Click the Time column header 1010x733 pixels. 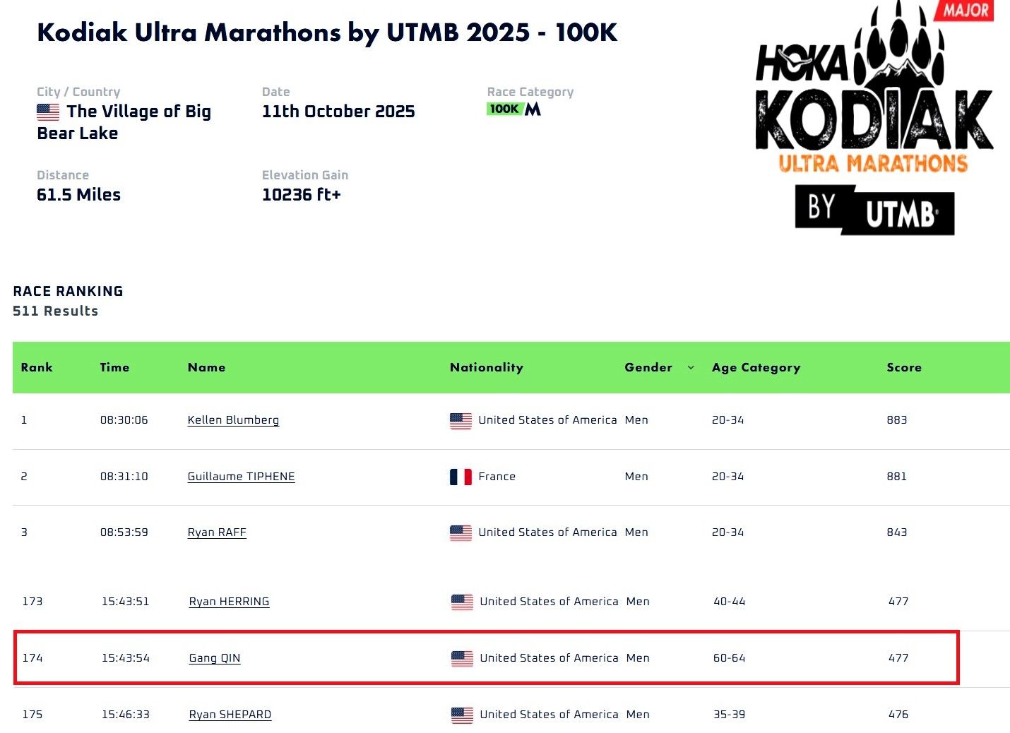click(114, 367)
